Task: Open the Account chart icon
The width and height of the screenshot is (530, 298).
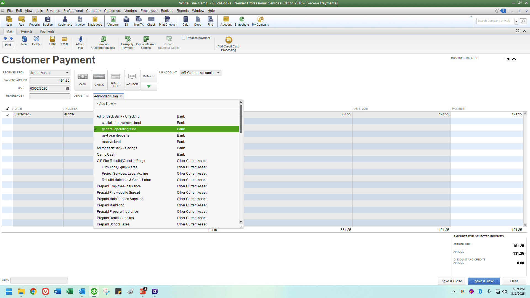Action: (226, 21)
